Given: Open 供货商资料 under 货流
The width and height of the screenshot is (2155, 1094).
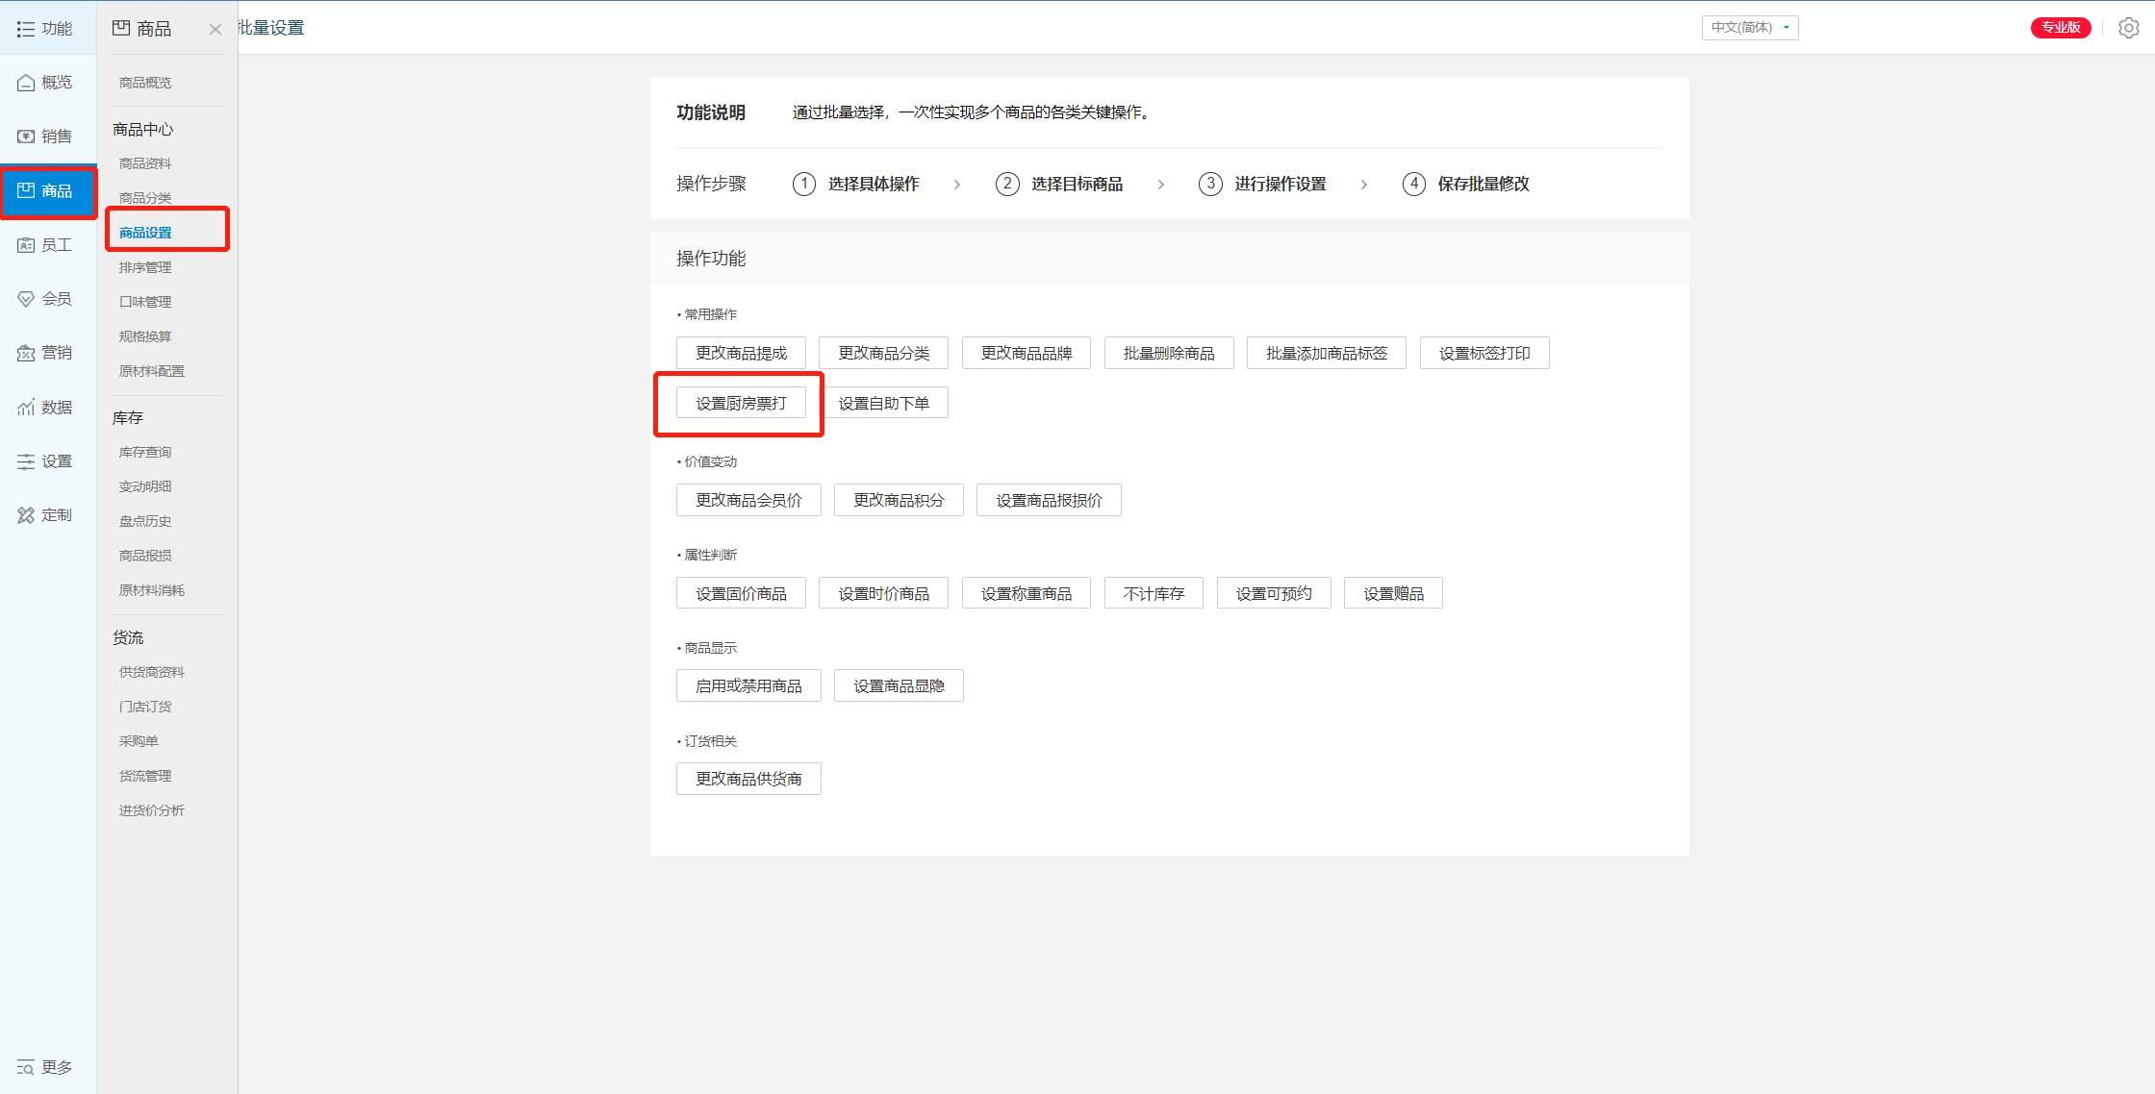Looking at the screenshot, I should 151,672.
